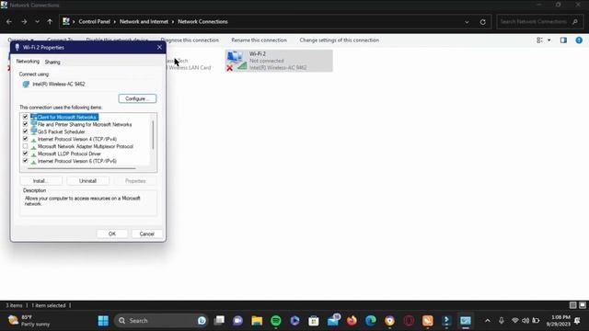Viewport: 589px width, 331px height.
Task: Click the Search Network Connections field
Action: point(539,22)
